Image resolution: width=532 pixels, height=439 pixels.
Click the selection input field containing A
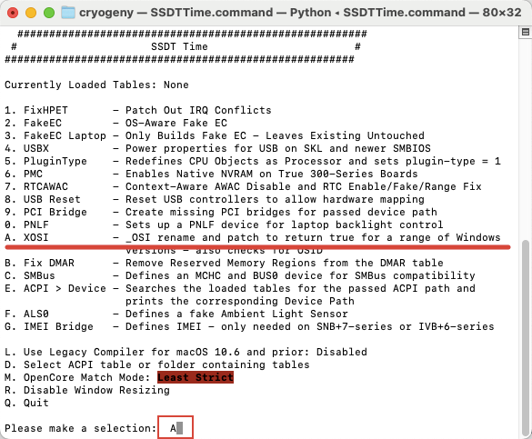[176, 428]
